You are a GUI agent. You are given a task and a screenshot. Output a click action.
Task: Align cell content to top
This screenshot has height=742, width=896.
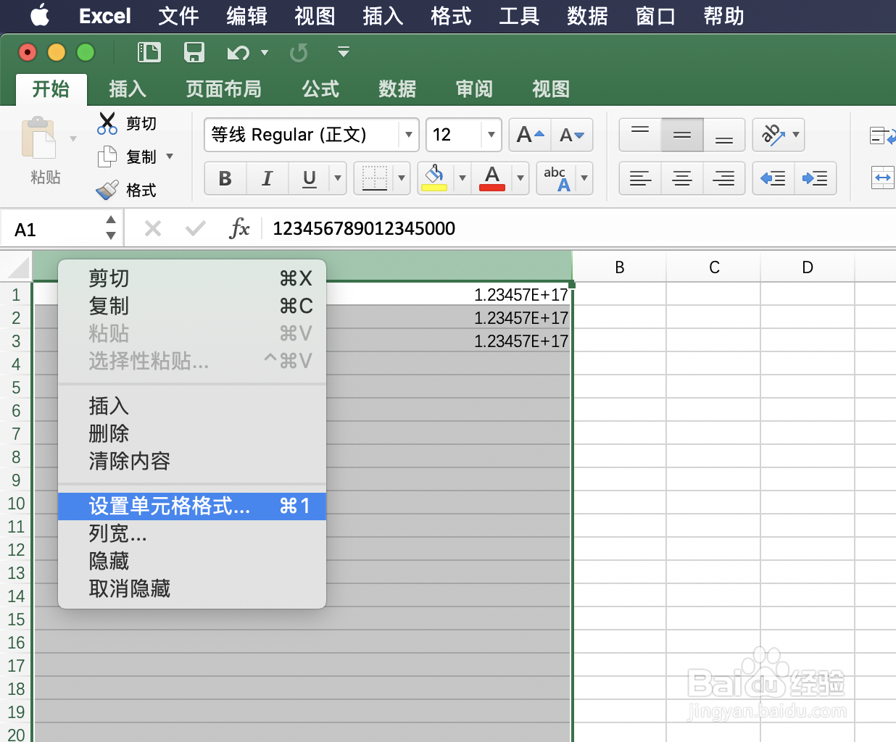(x=640, y=135)
